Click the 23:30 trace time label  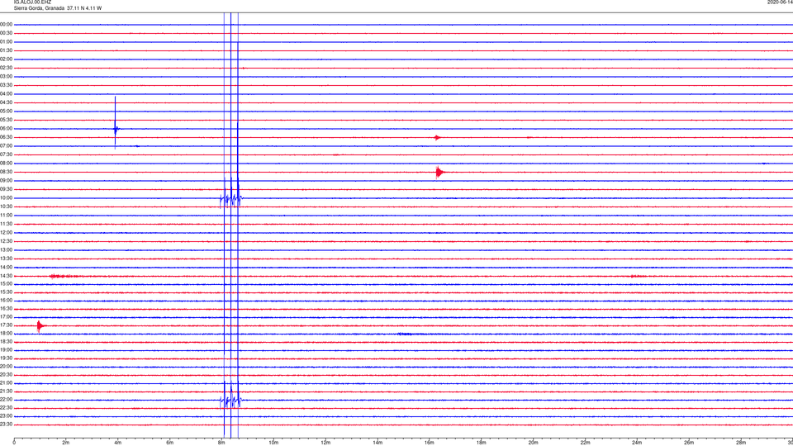click(x=6, y=425)
